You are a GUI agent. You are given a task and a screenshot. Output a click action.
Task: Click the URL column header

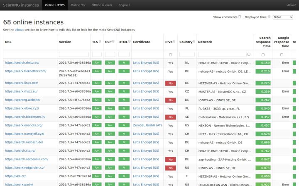pos(8,42)
